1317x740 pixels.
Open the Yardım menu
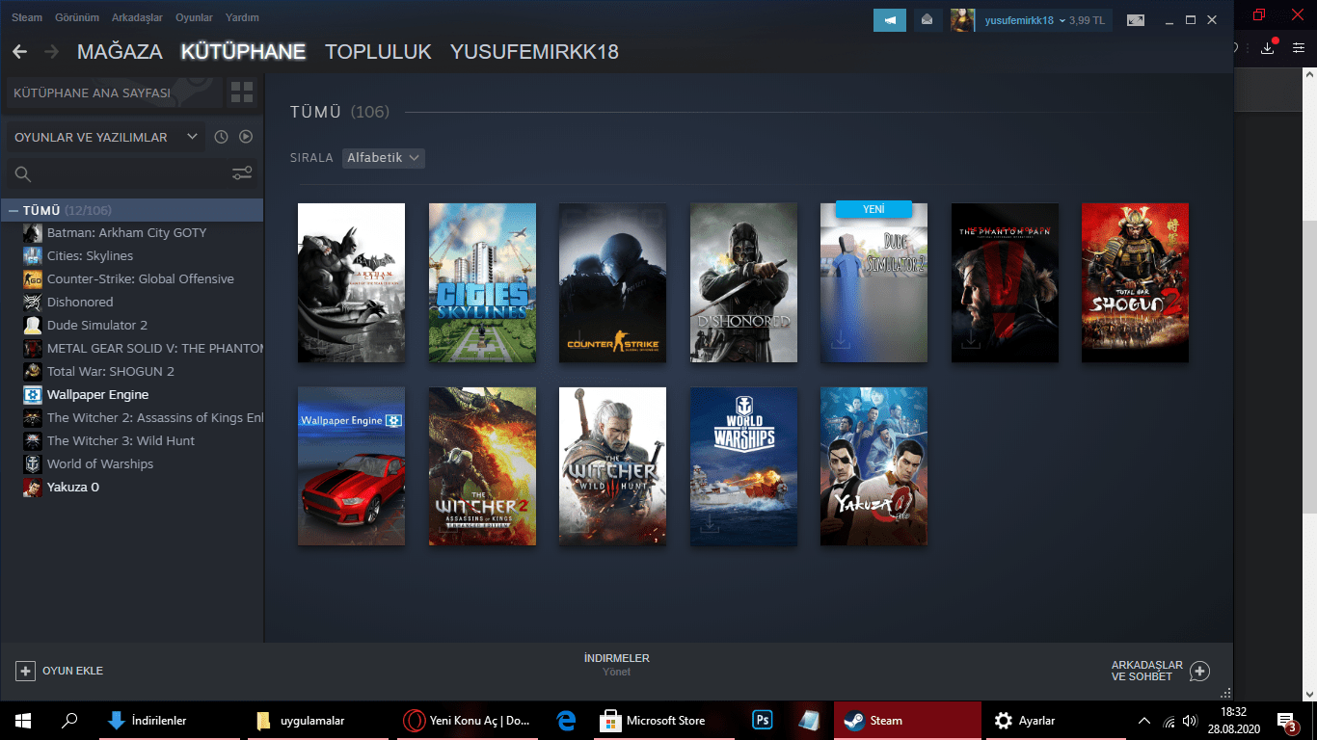click(x=242, y=17)
